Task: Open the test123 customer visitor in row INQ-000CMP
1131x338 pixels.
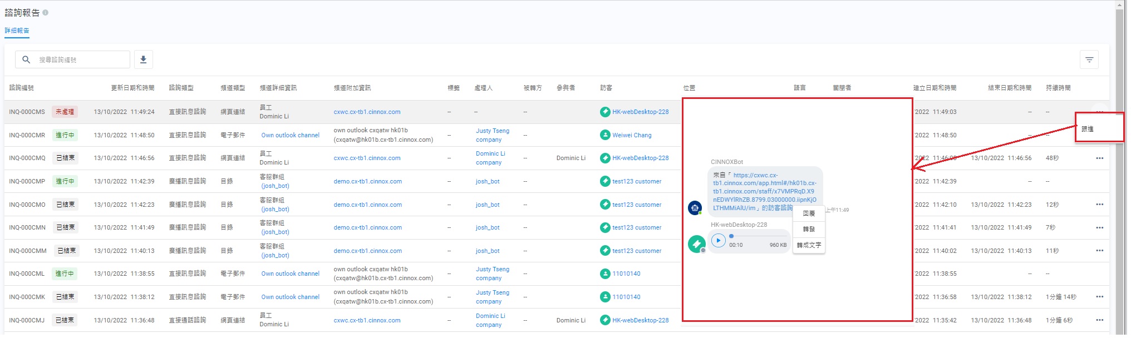Action: (637, 181)
